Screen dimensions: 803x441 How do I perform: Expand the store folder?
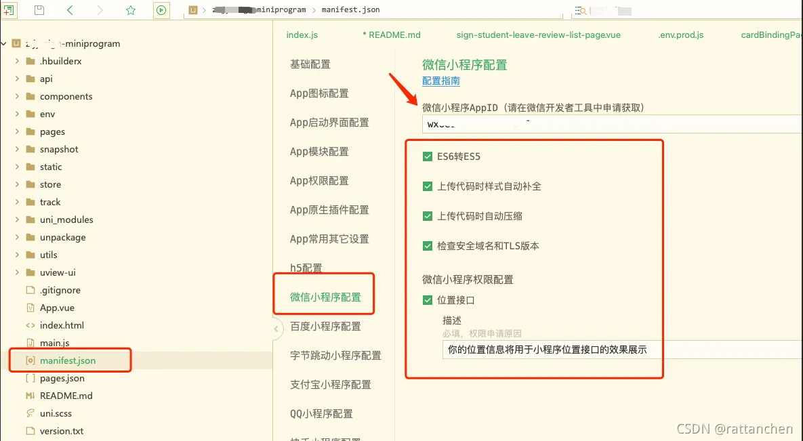tap(17, 184)
